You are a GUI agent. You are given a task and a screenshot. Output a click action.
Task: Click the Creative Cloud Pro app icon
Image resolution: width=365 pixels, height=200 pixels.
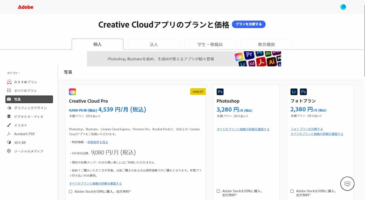(72, 92)
